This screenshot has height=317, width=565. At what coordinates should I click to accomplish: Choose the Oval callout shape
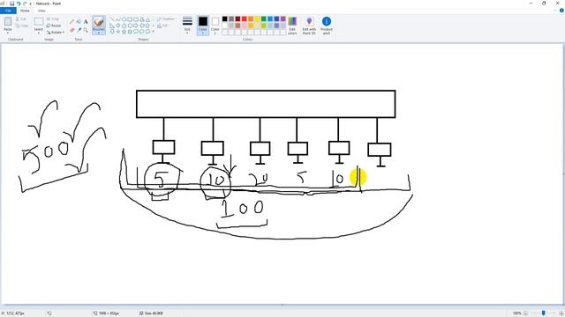click(142, 32)
